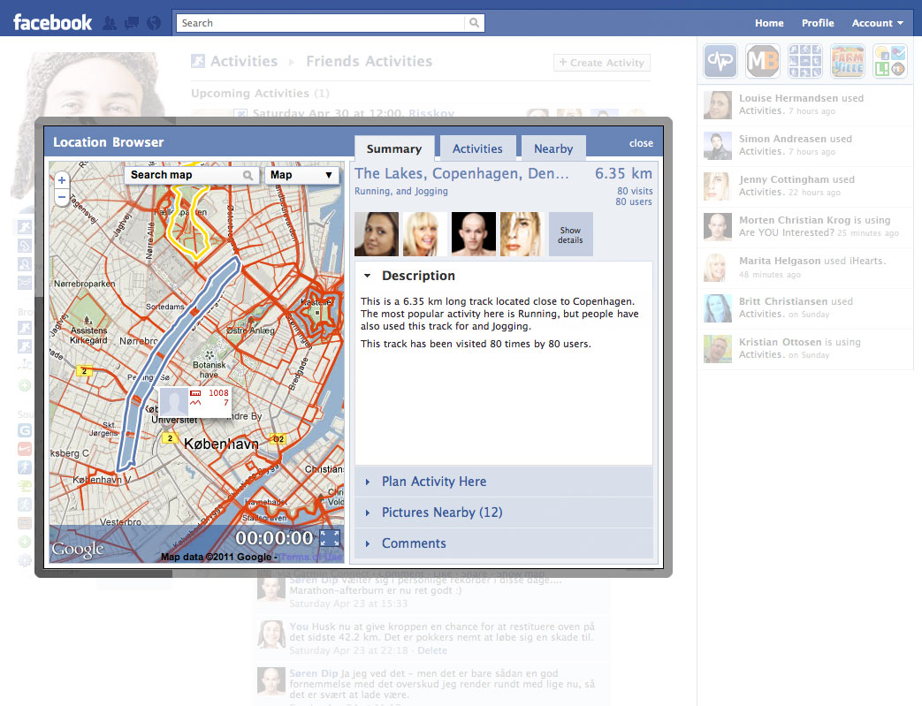Open the Account dropdown menu
Screen dimensions: 922x706
click(877, 23)
